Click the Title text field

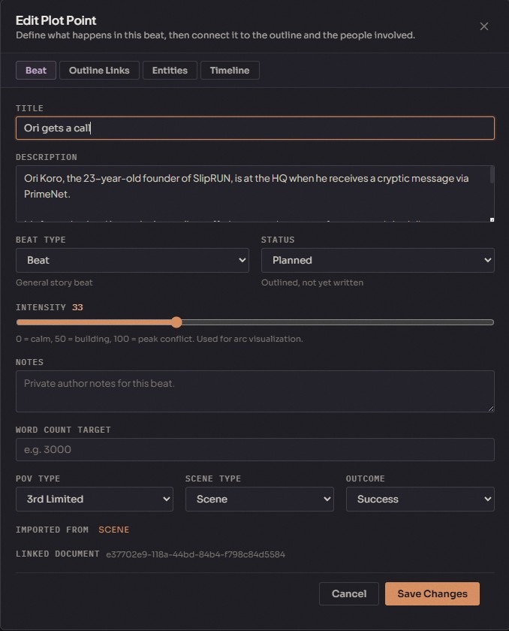(254, 128)
